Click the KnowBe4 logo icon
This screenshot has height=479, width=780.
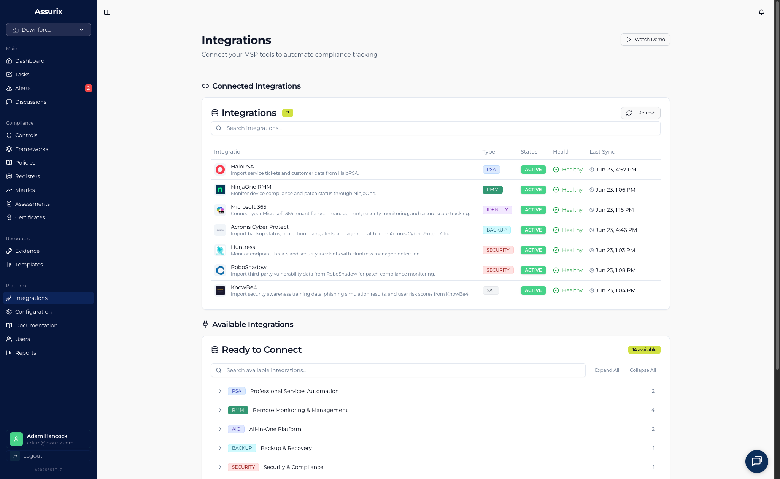[x=220, y=290]
